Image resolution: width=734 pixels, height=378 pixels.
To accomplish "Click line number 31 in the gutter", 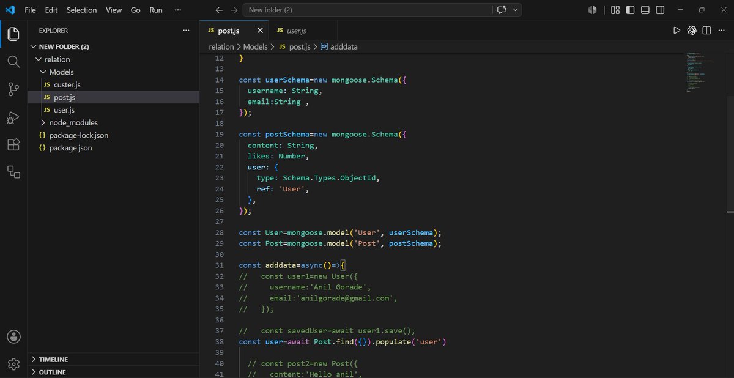I will (x=220, y=265).
